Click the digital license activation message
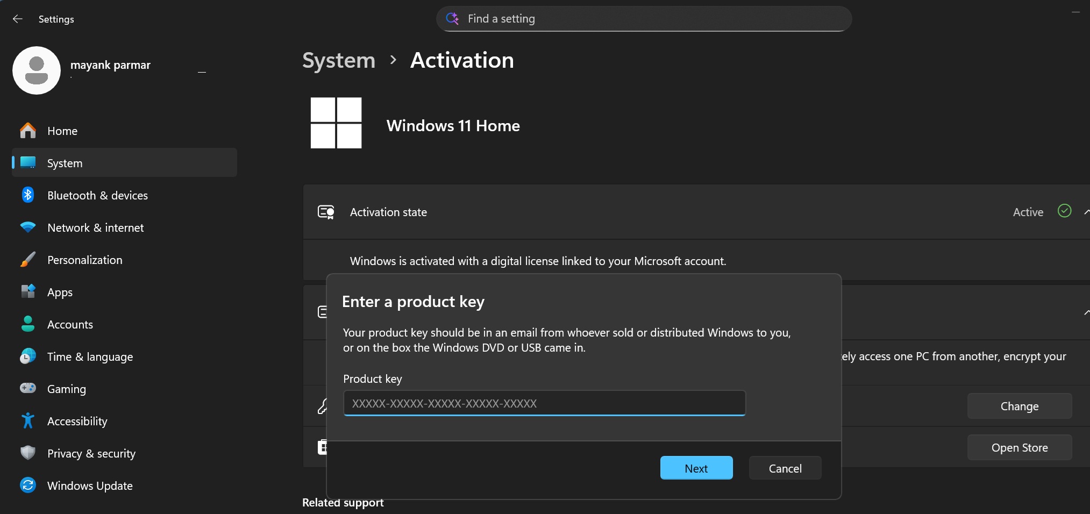 click(538, 261)
